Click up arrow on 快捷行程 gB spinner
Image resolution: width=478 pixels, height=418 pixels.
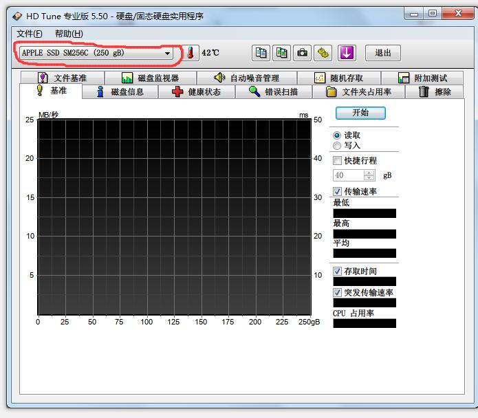tap(370, 173)
